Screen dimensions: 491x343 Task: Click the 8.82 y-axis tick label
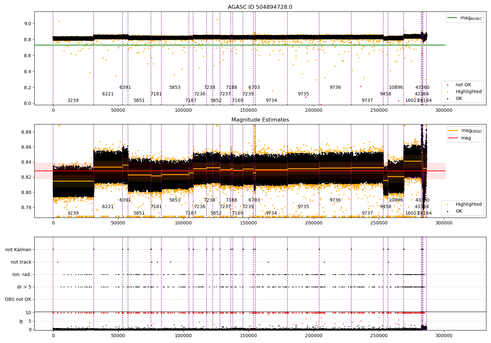(26, 177)
